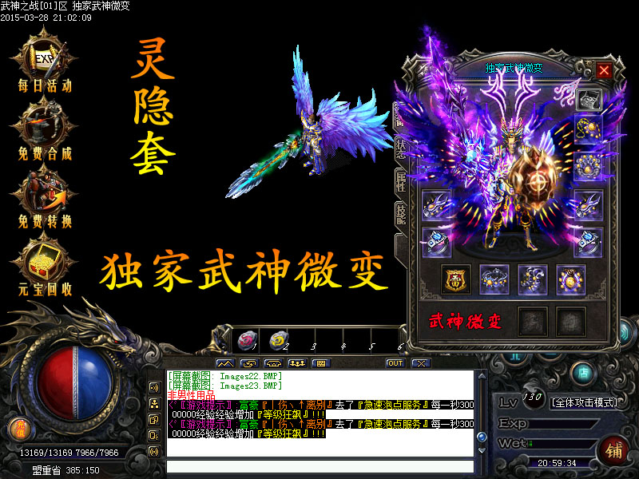Open the keyboard grid toolbar button
The width and height of the screenshot is (639, 479).
click(321, 363)
